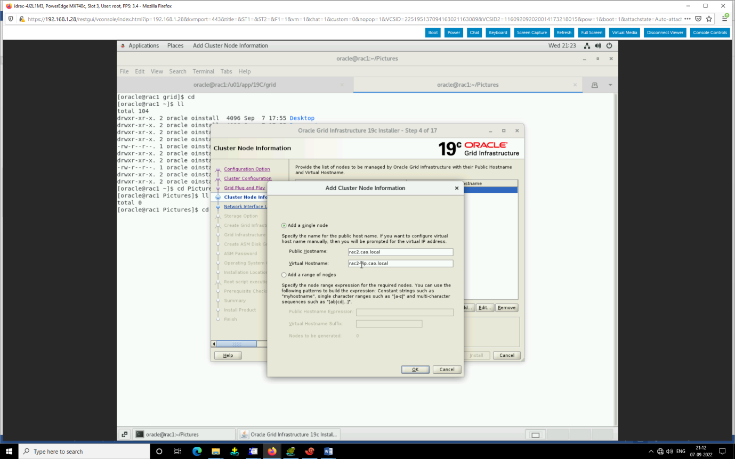Open the terminal Search menu
This screenshot has width=735, height=459.
tap(178, 71)
